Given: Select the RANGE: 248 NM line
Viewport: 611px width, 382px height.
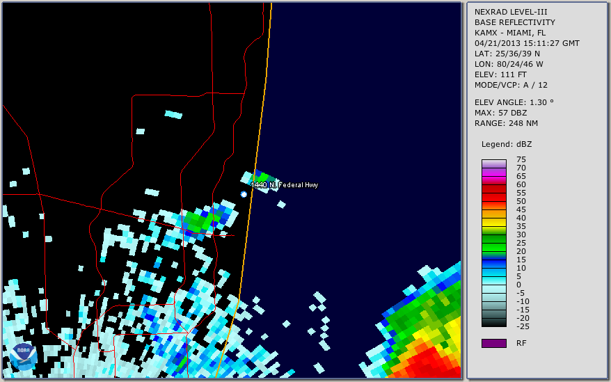Looking at the screenshot, I should [x=506, y=123].
